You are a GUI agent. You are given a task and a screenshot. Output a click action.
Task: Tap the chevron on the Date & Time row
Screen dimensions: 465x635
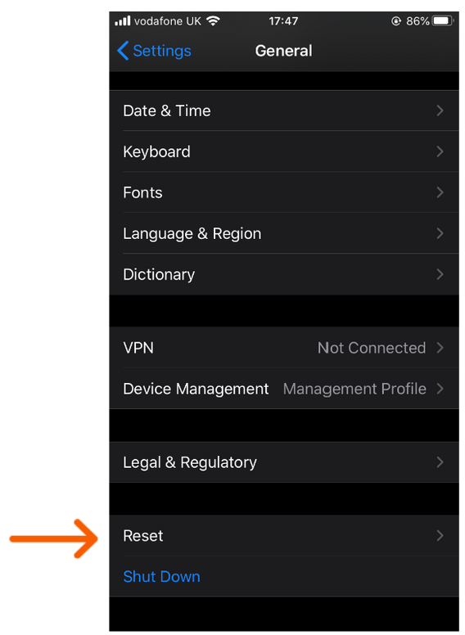pyautogui.click(x=440, y=110)
